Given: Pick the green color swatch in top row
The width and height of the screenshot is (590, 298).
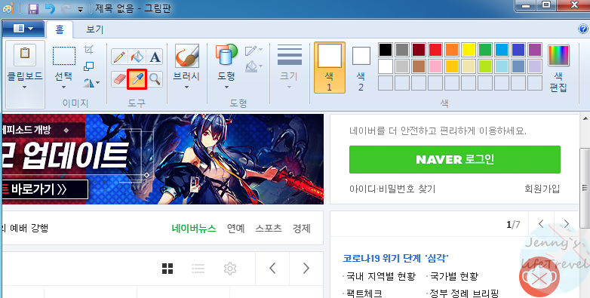Looking at the screenshot, I should 485,50.
